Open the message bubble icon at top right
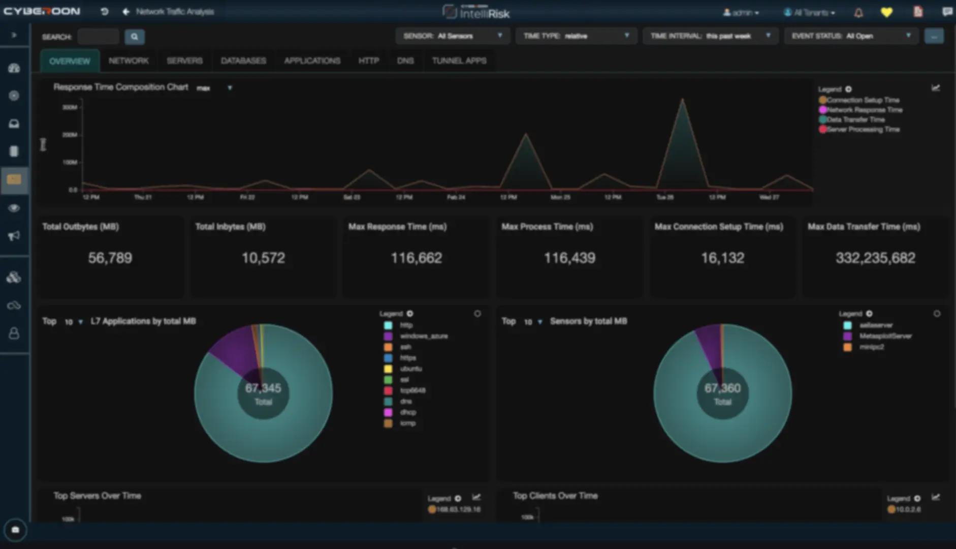The height and width of the screenshot is (549, 956). (x=947, y=12)
